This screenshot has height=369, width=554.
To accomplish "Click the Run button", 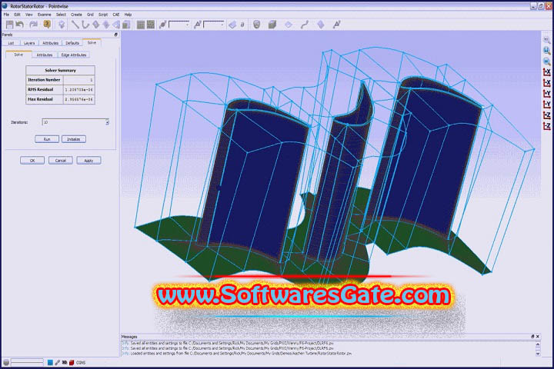I will [47, 139].
